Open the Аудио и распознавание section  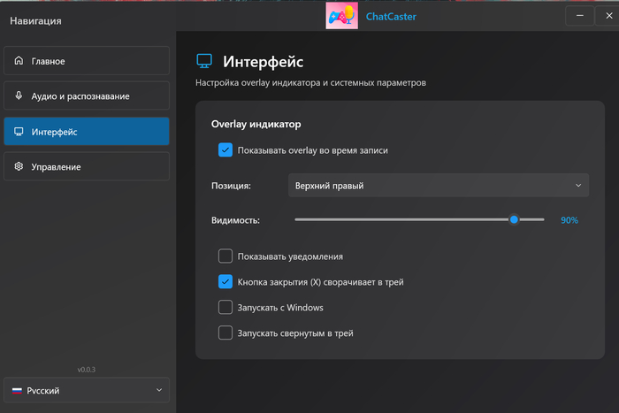pos(86,96)
